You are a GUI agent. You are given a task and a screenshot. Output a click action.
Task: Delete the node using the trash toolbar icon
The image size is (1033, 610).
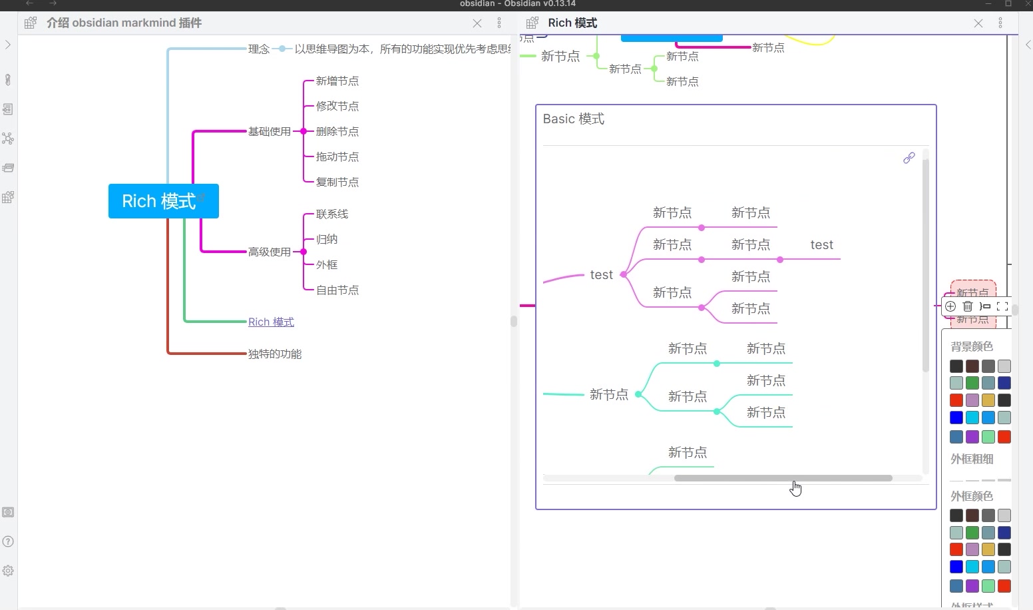(968, 306)
